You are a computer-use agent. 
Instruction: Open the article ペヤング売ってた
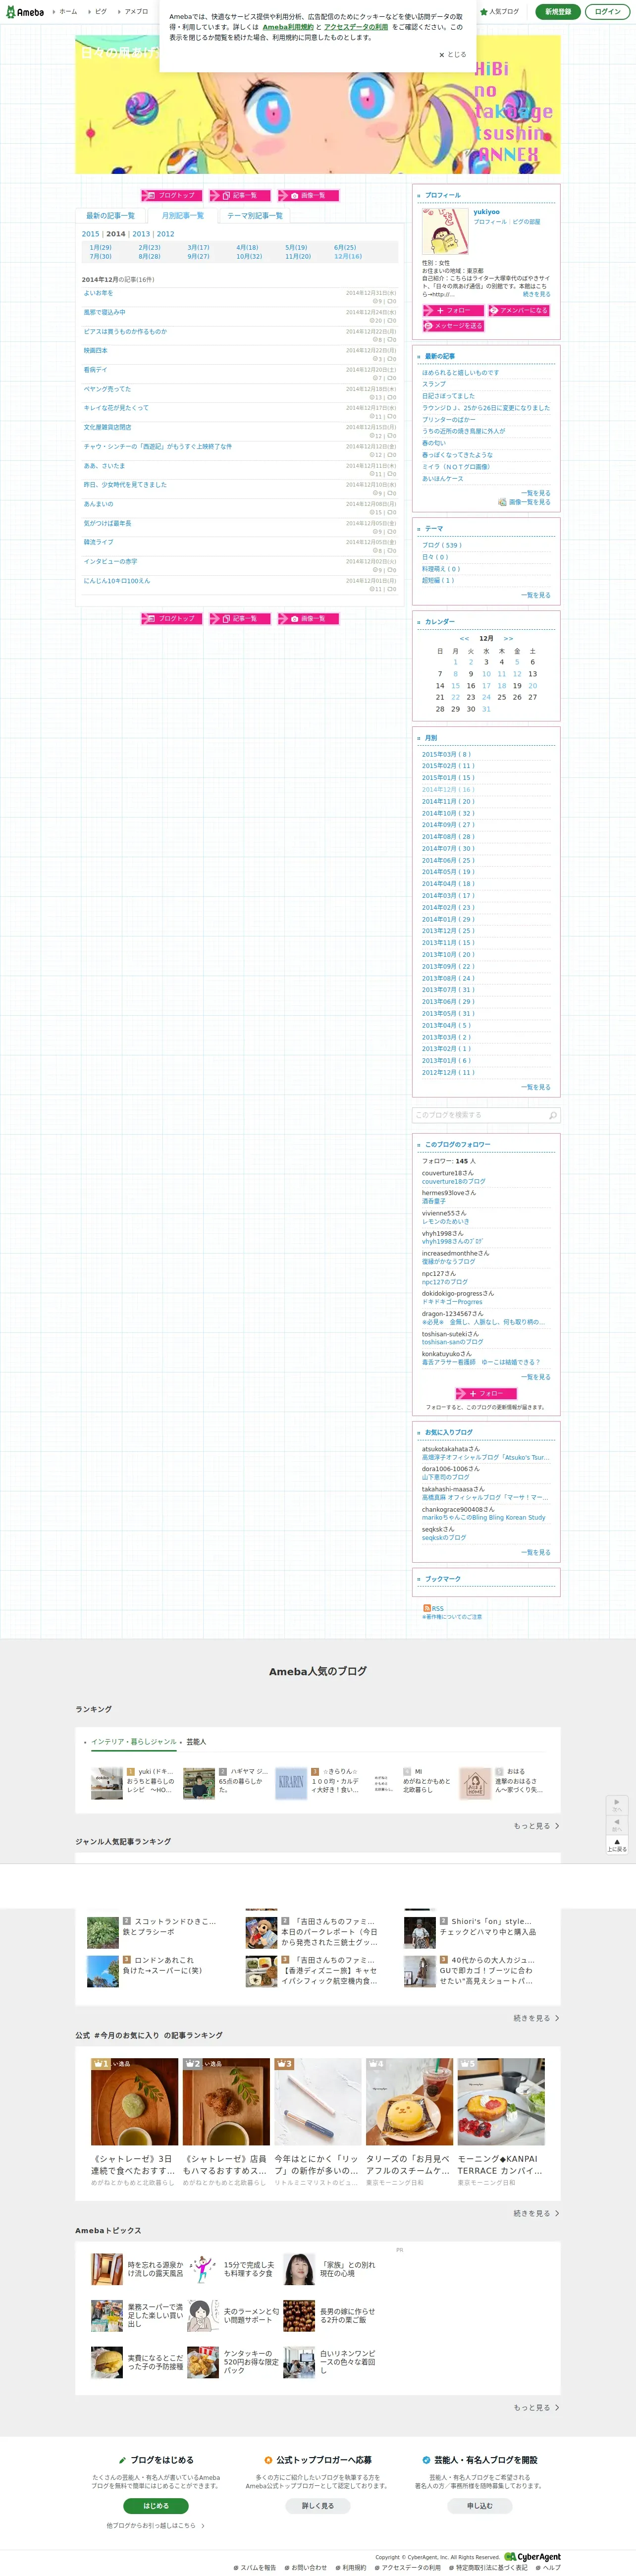pos(107,389)
